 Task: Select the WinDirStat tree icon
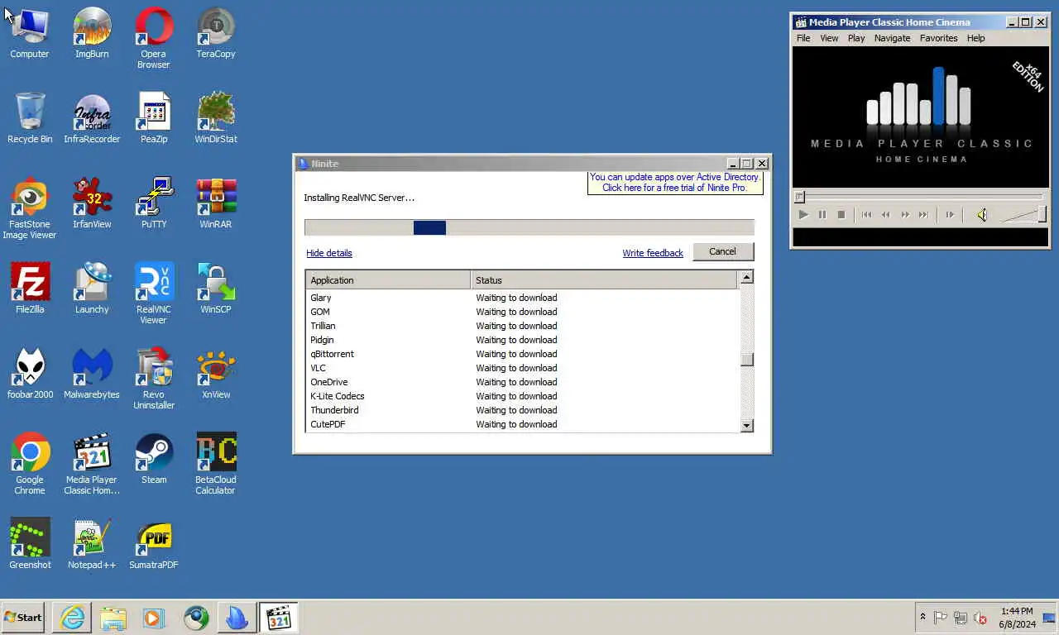pyautogui.click(x=216, y=118)
